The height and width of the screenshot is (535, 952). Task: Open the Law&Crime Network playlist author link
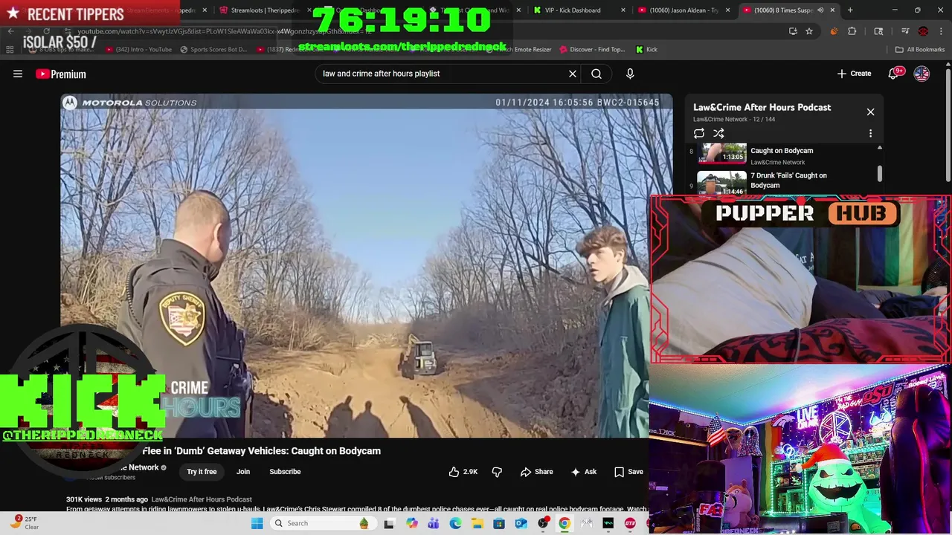coord(720,119)
